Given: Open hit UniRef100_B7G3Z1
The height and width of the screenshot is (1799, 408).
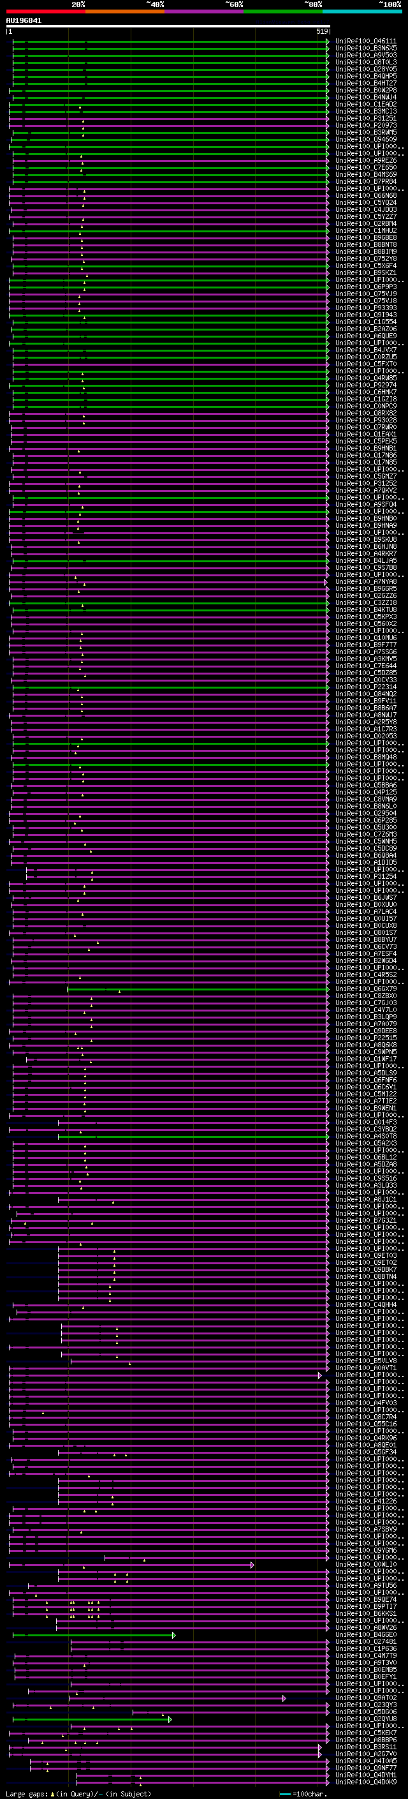Looking at the screenshot, I should [x=366, y=1221].
